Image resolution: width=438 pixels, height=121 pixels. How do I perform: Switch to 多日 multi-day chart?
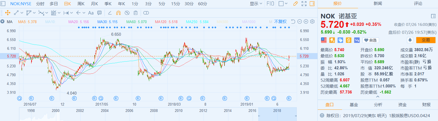coord(54,4)
